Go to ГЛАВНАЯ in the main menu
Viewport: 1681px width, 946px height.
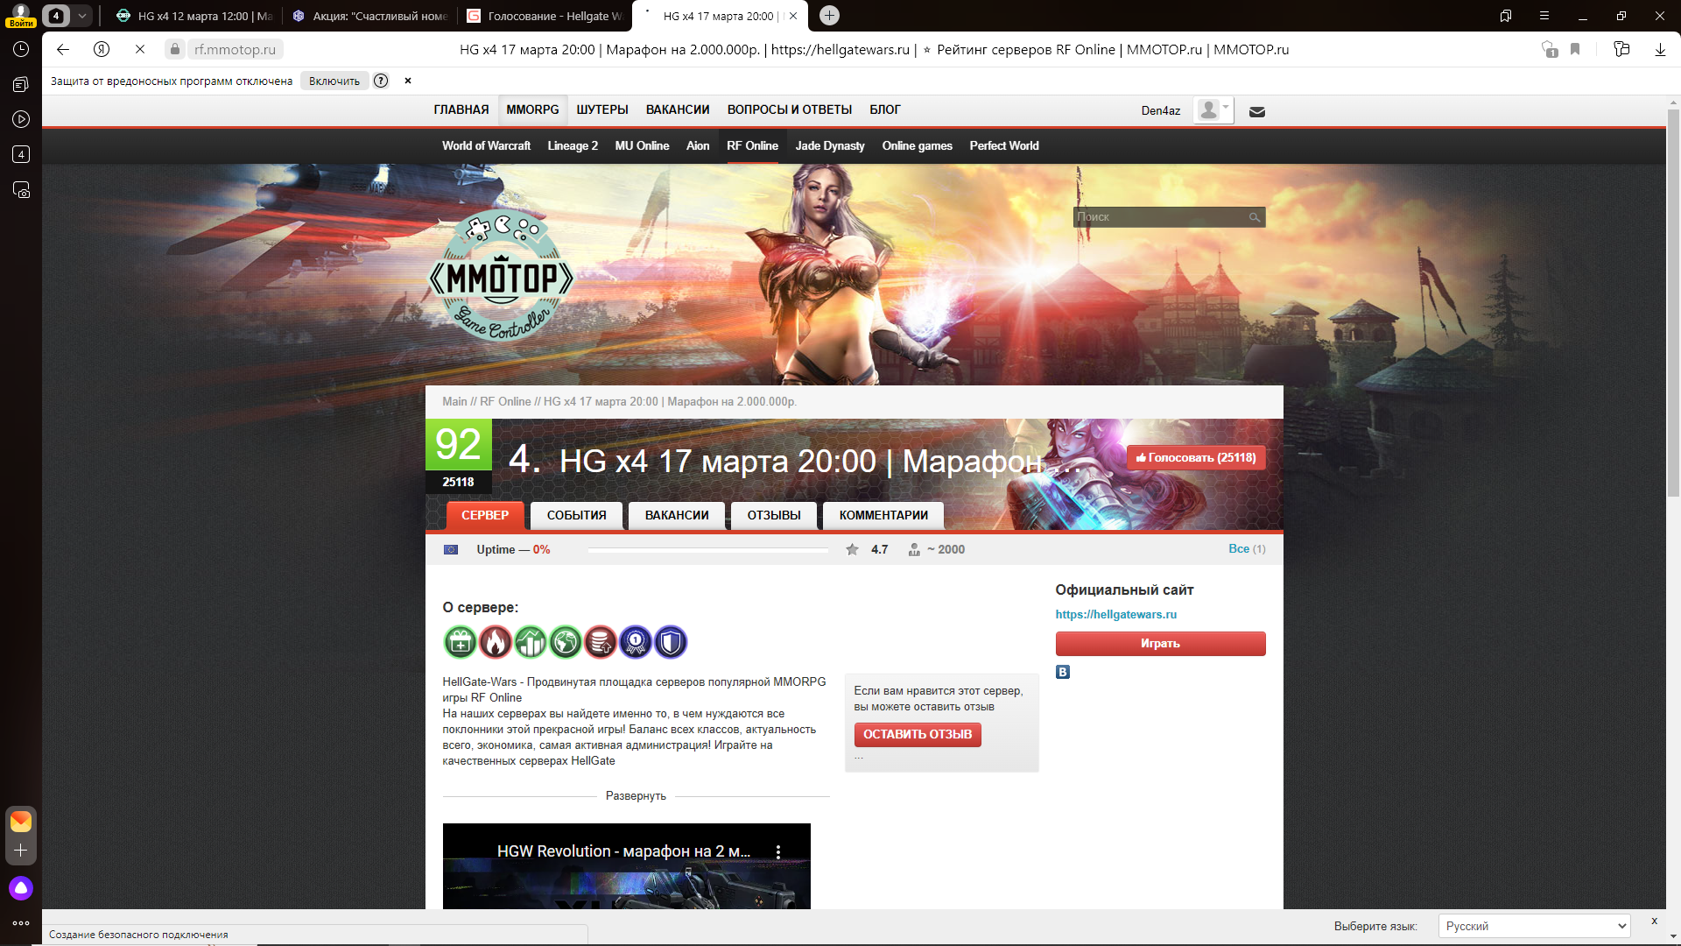[x=461, y=110]
